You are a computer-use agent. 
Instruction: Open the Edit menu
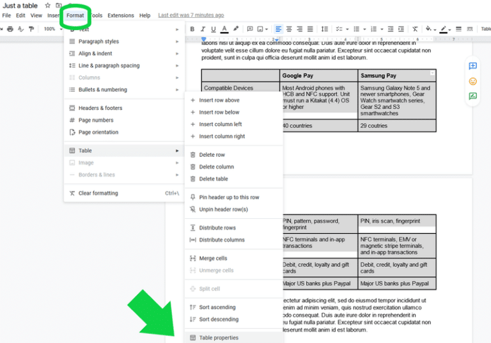[x=20, y=15]
